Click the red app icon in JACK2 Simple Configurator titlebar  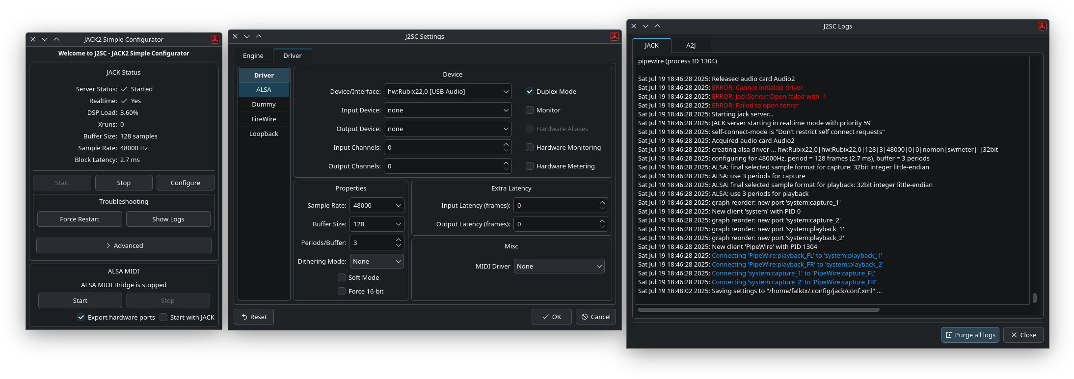tap(215, 39)
